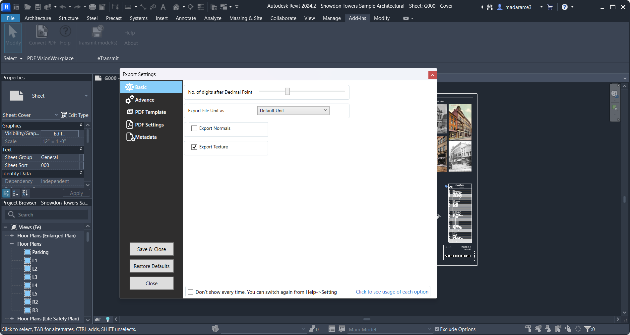Collapse the Floor Plans tree node
630x335 pixels.
pos(12,244)
